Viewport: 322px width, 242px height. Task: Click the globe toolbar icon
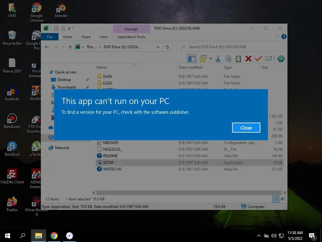(281, 59)
